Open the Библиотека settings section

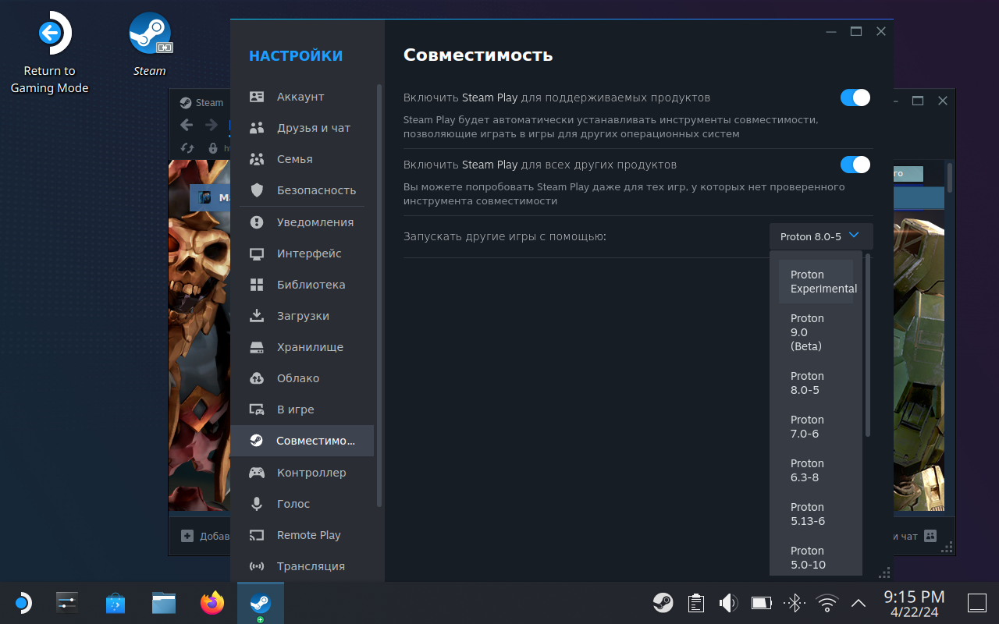click(302, 285)
